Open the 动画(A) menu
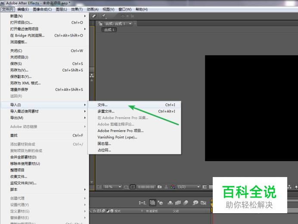Image resolution: width=298 pixels, height=224 pixels. coord(93,9)
